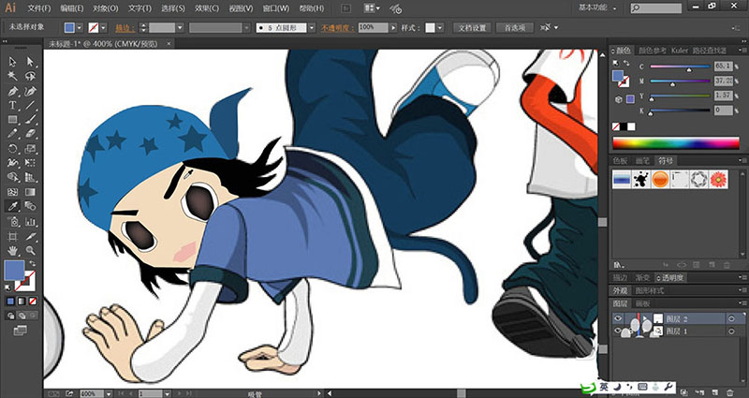
Task: Select the Paintbrush tool
Action: (30, 120)
